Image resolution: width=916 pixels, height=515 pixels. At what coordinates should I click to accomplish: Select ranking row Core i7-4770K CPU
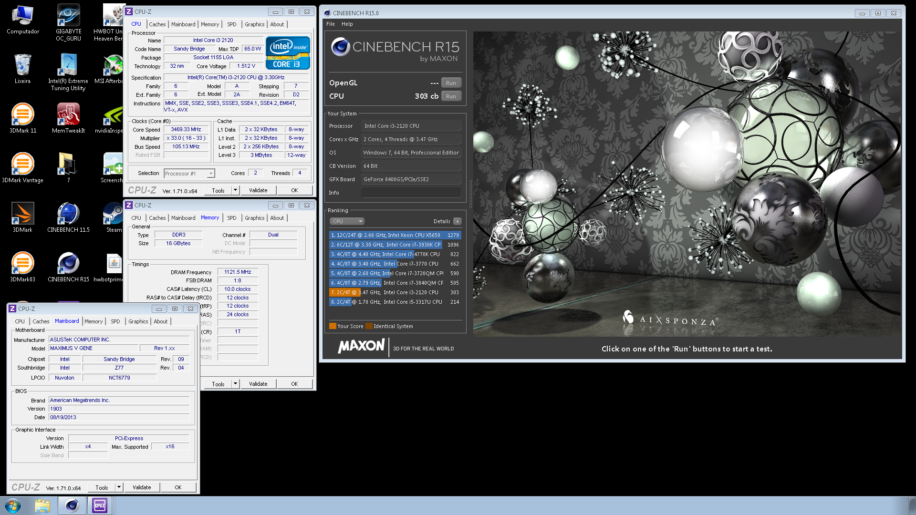coord(395,254)
